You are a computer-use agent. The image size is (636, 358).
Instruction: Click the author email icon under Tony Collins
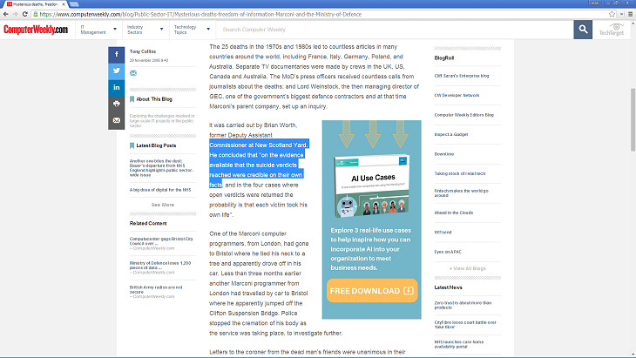click(x=133, y=73)
